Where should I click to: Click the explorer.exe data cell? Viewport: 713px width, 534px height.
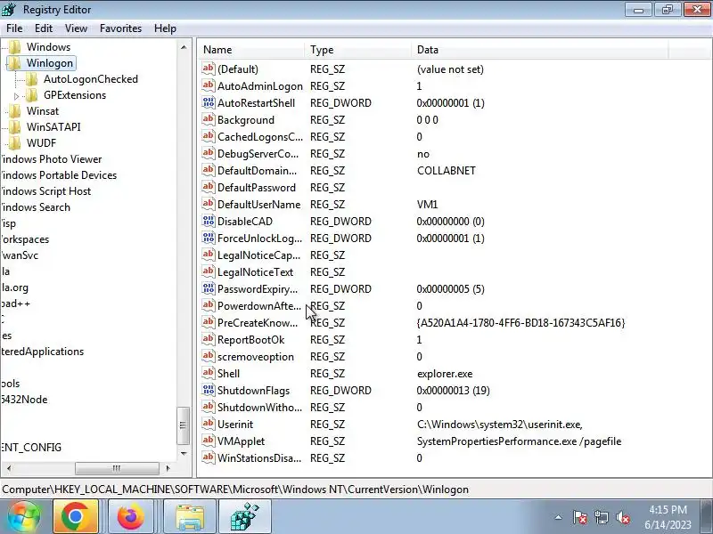(x=445, y=373)
